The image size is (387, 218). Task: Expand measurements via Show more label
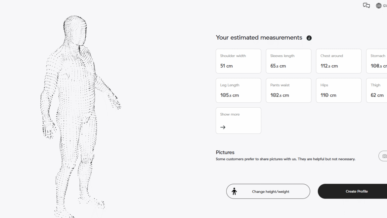pos(230,114)
